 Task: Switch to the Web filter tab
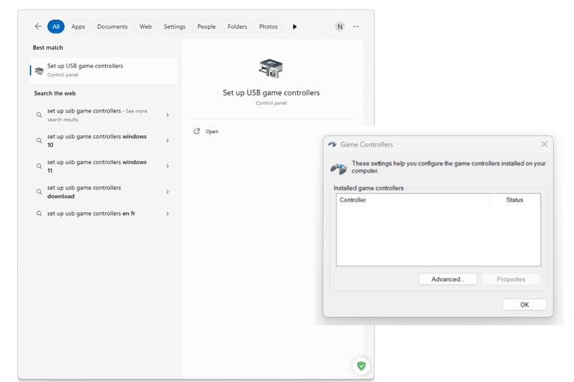pos(146,27)
